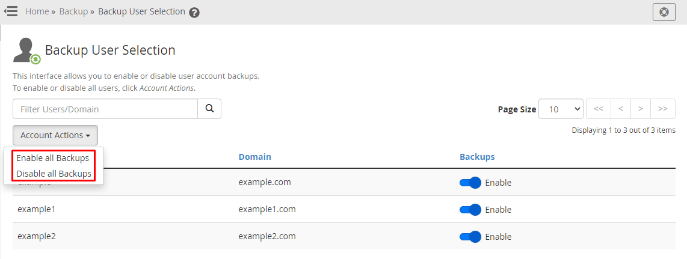
Task: Jump to the last page arrow
Action: click(663, 109)
